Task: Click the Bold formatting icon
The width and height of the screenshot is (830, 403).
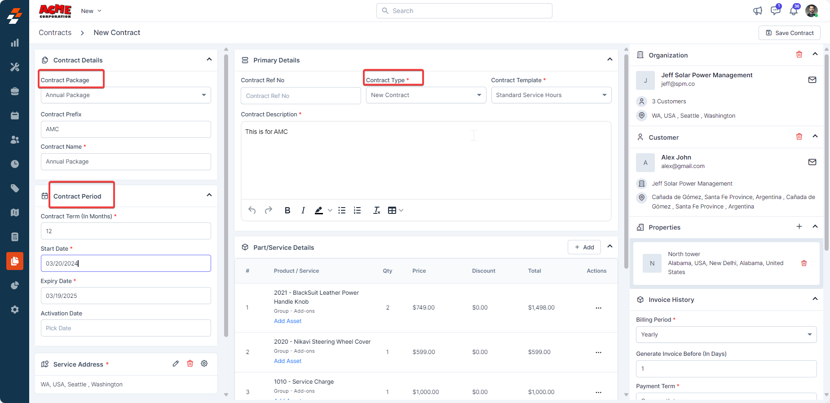Action: (287, 210)
